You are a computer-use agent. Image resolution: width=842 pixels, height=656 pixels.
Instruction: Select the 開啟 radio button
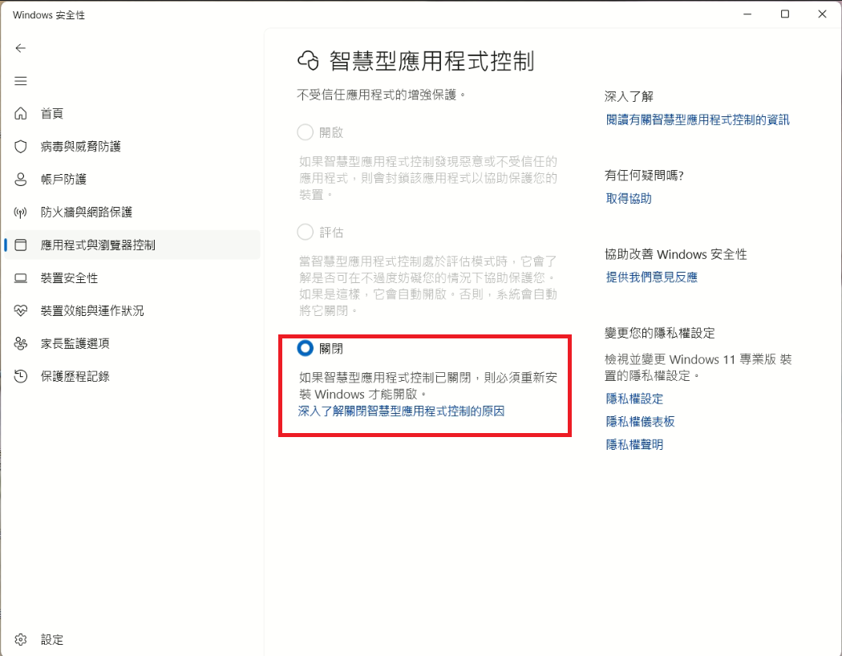coord(305,132)
